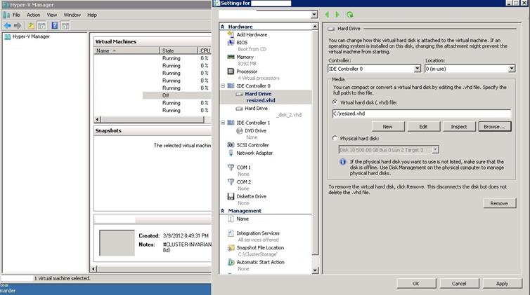Select the DVD Drive entry
Viewport: 530px width, 295px height.
255,130
